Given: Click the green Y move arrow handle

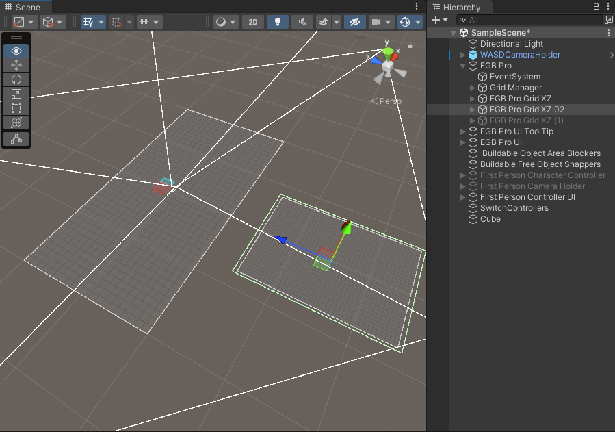Looking at the screenshot, I should (x=346, y=229).
